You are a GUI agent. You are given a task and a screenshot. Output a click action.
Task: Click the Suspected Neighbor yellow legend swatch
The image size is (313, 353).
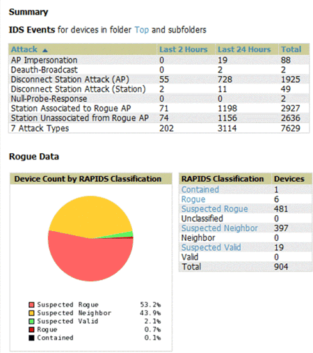tap(31, 313)
